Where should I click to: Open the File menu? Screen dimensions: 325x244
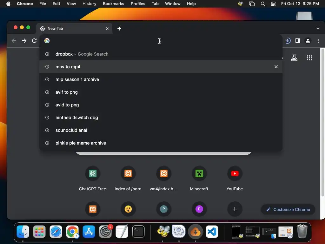43,4
